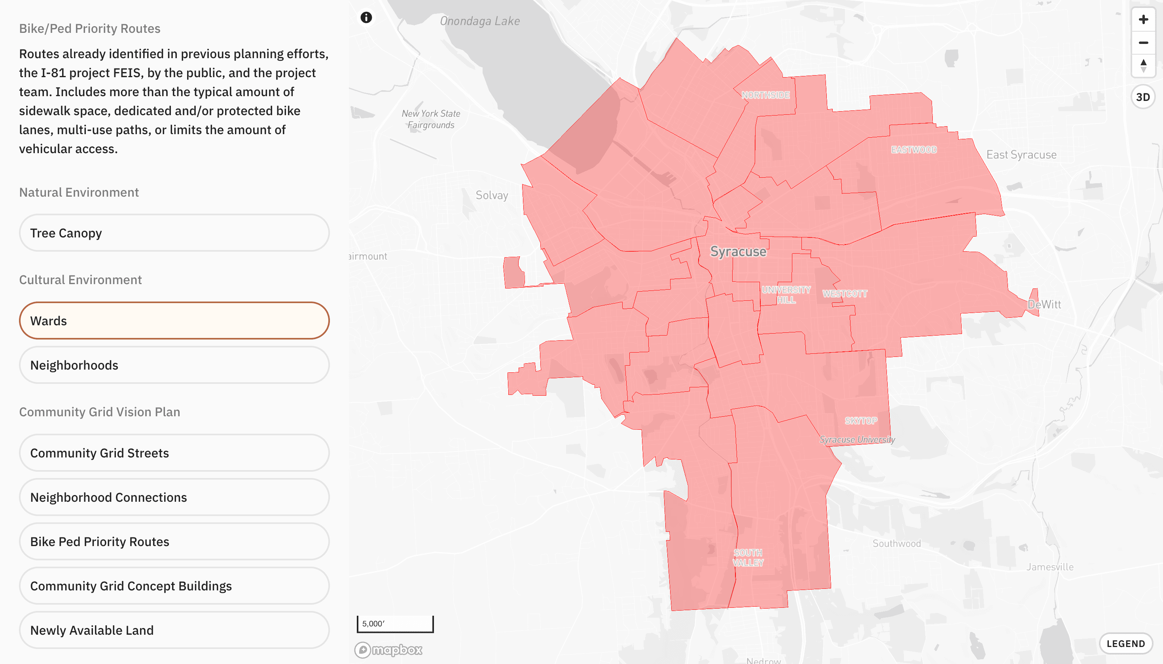The height and width of the screenshot is (664, 1163).
Task: Reset map bearing with compass icon
Action: (1143, 66)
